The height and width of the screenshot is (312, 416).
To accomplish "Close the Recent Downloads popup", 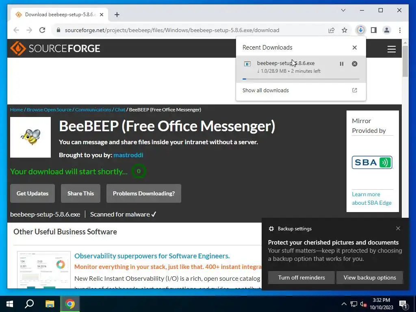I will click(354, 48).
